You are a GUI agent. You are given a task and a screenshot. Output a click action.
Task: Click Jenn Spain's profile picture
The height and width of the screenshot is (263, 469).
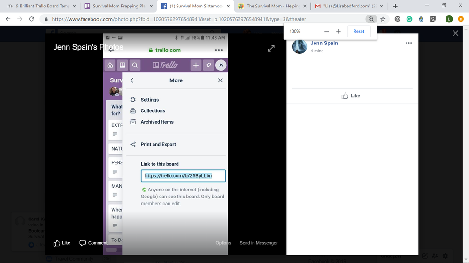click(300, 46)
